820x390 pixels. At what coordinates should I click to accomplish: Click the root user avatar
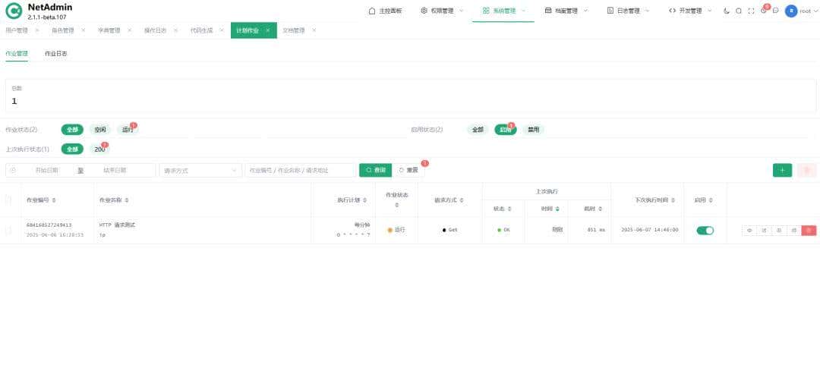click(791, 11)
